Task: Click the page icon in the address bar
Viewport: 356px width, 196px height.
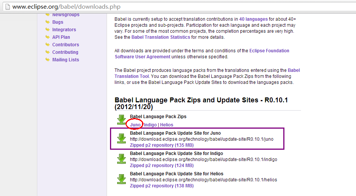Action: pos(8,6)
